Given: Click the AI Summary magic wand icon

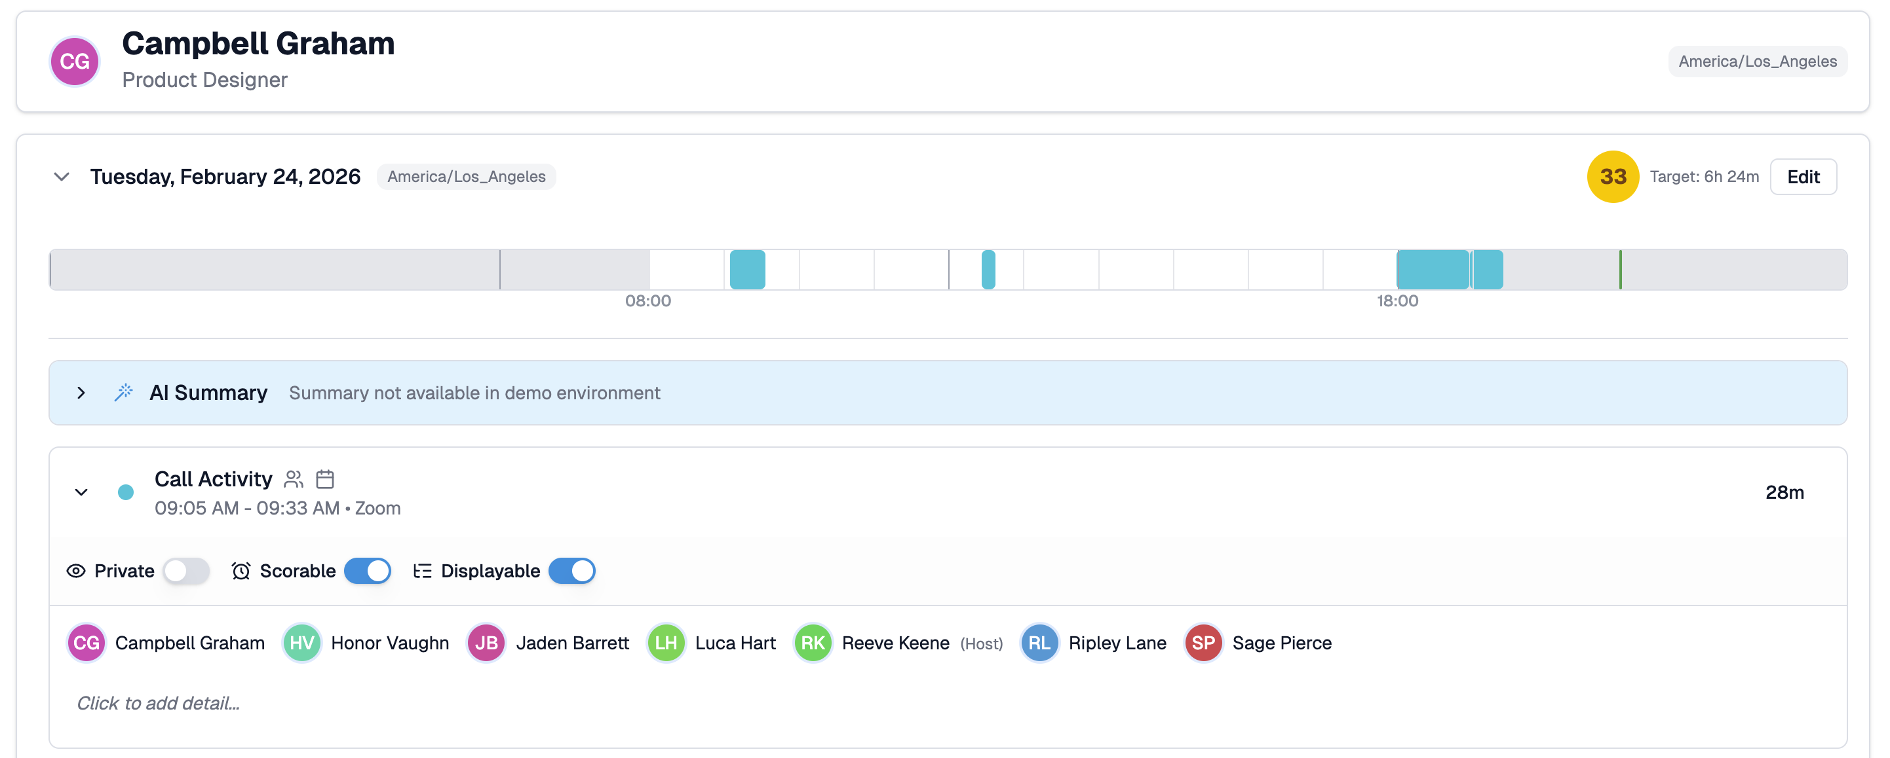Looking at the screenshot, I should [x=123, y=393].
